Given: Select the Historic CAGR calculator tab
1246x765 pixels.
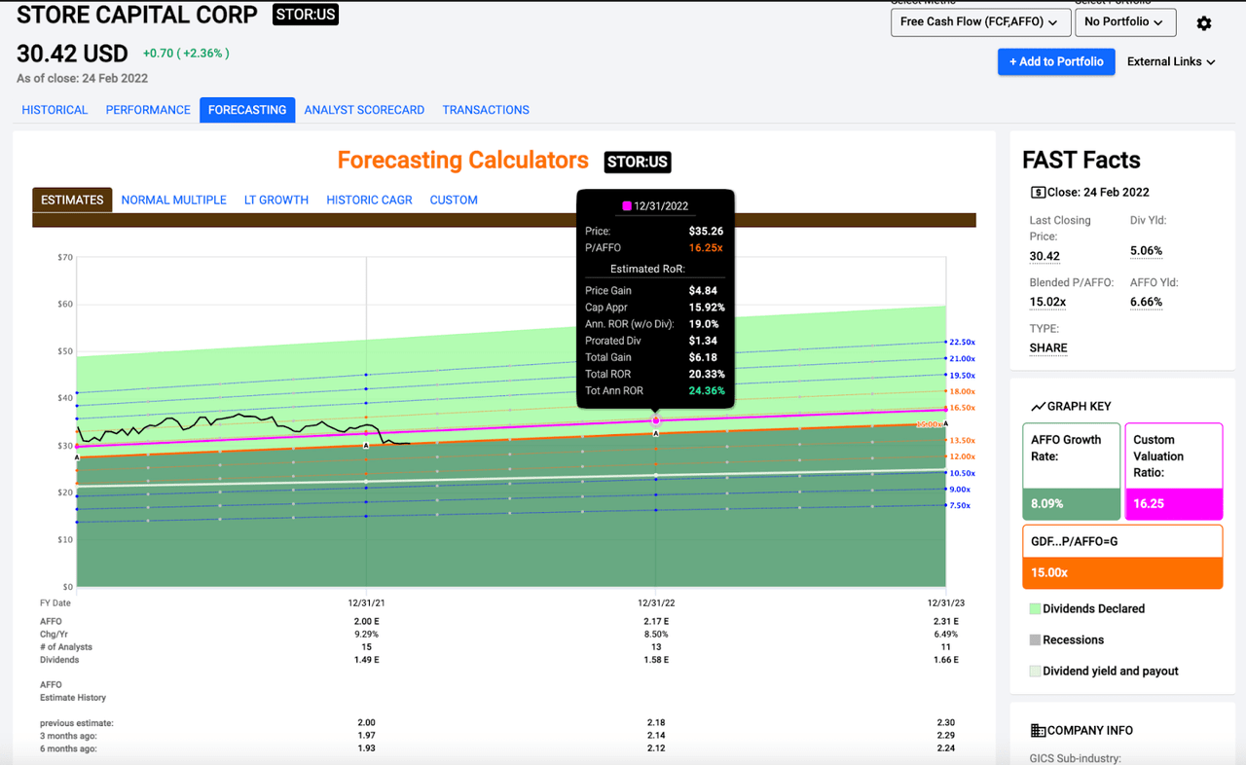Looking at the screenshot, I should 369,200.
